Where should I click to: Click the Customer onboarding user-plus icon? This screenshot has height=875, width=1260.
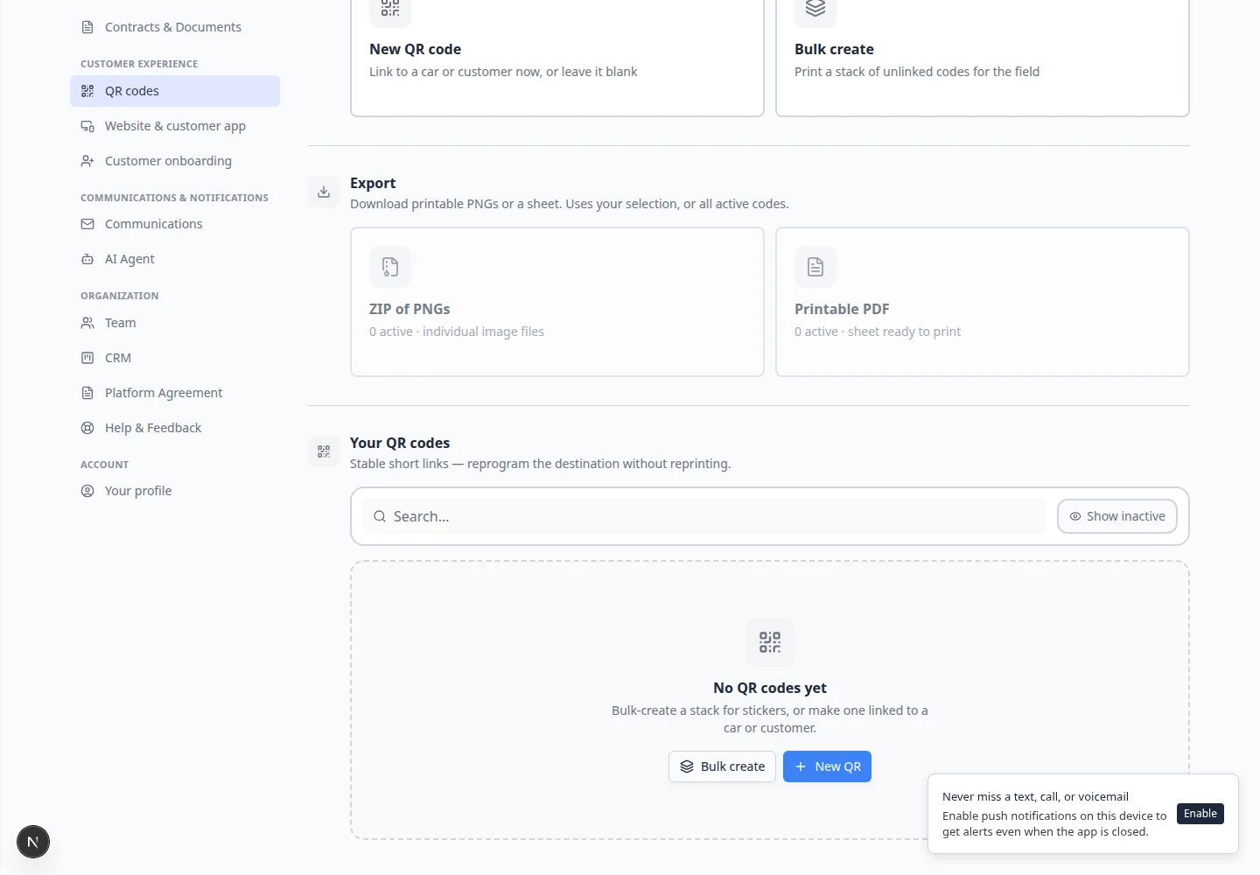[87, 161]
